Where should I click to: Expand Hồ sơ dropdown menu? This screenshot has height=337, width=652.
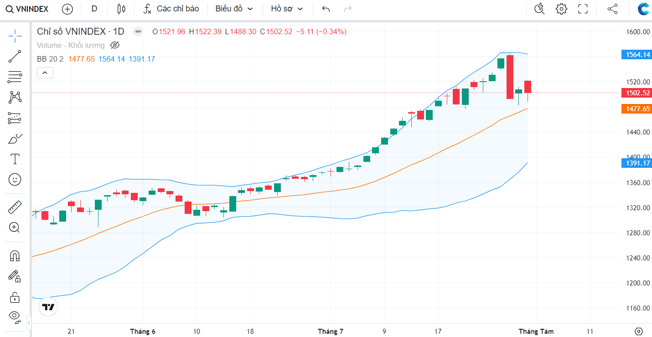click(x=287, y=9)
